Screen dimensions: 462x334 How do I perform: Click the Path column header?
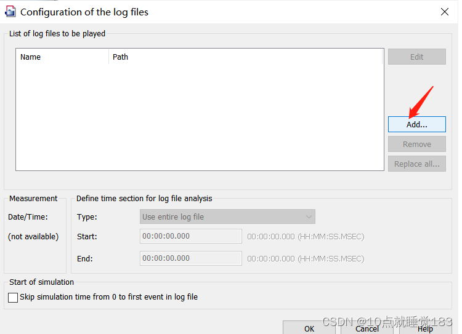[246, 57]
